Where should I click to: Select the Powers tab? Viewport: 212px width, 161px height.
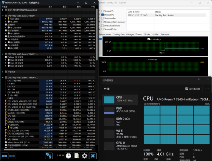(139, 34)
